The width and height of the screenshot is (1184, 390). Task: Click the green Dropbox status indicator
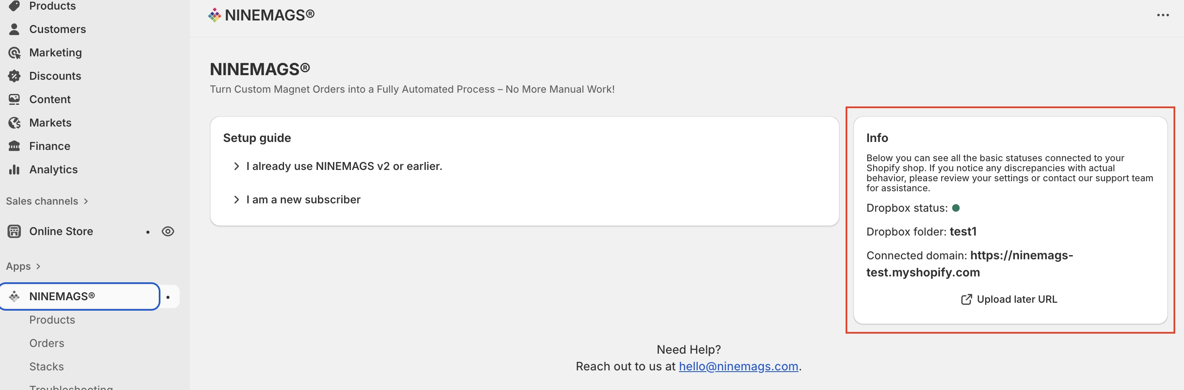(956, 208)
